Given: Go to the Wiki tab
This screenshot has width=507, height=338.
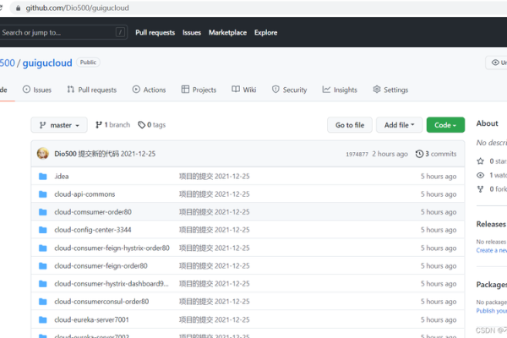Looking at the screenshot, I should 244,90.
